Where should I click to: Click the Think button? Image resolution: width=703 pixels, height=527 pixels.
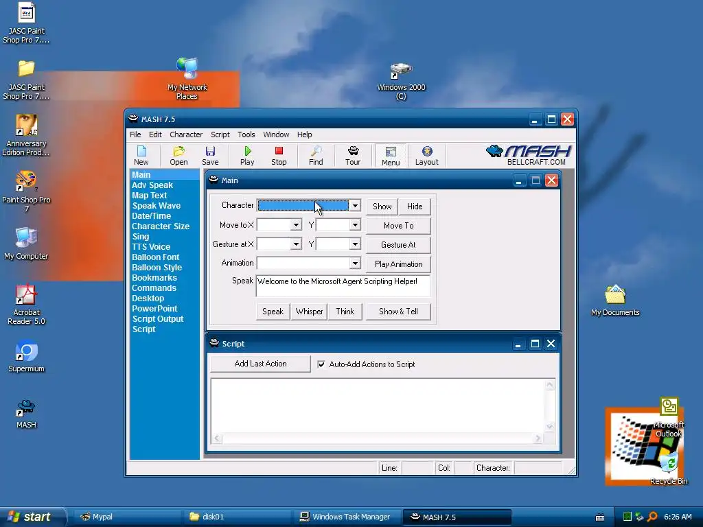[345, 312]
